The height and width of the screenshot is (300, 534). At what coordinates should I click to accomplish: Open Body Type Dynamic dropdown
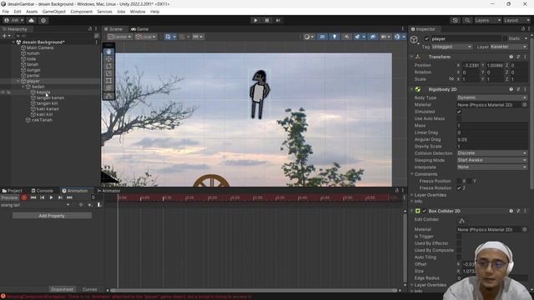point(491,97)
